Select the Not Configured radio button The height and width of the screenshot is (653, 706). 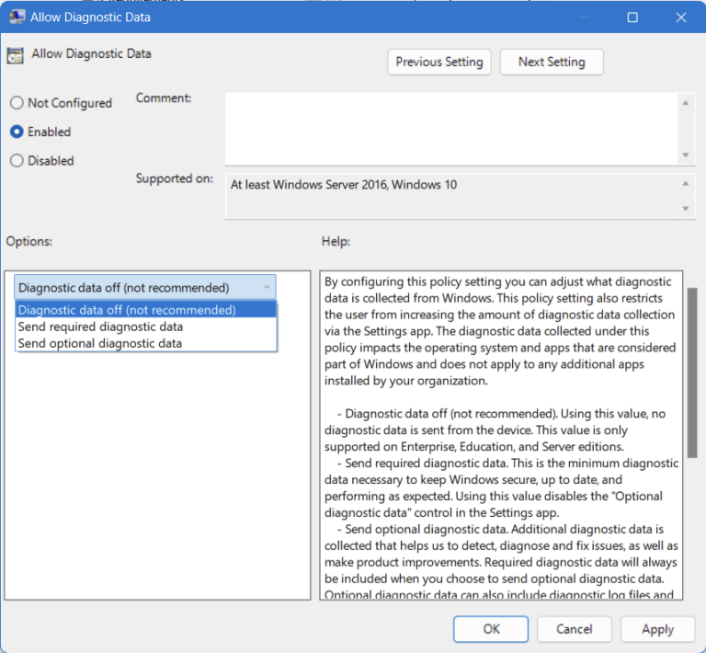(x=17, y=103)
